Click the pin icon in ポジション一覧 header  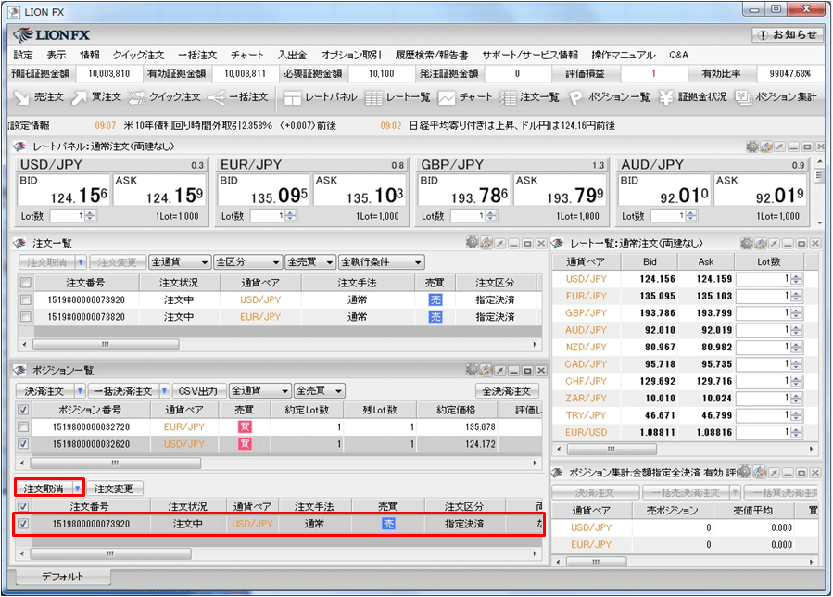pyautogui.click(x=500, y=370)
